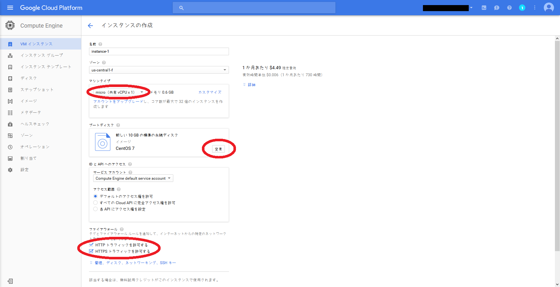Viewport: 560px width, 287px height.
Task: Click the top search bar field
Action: (254, 8)
